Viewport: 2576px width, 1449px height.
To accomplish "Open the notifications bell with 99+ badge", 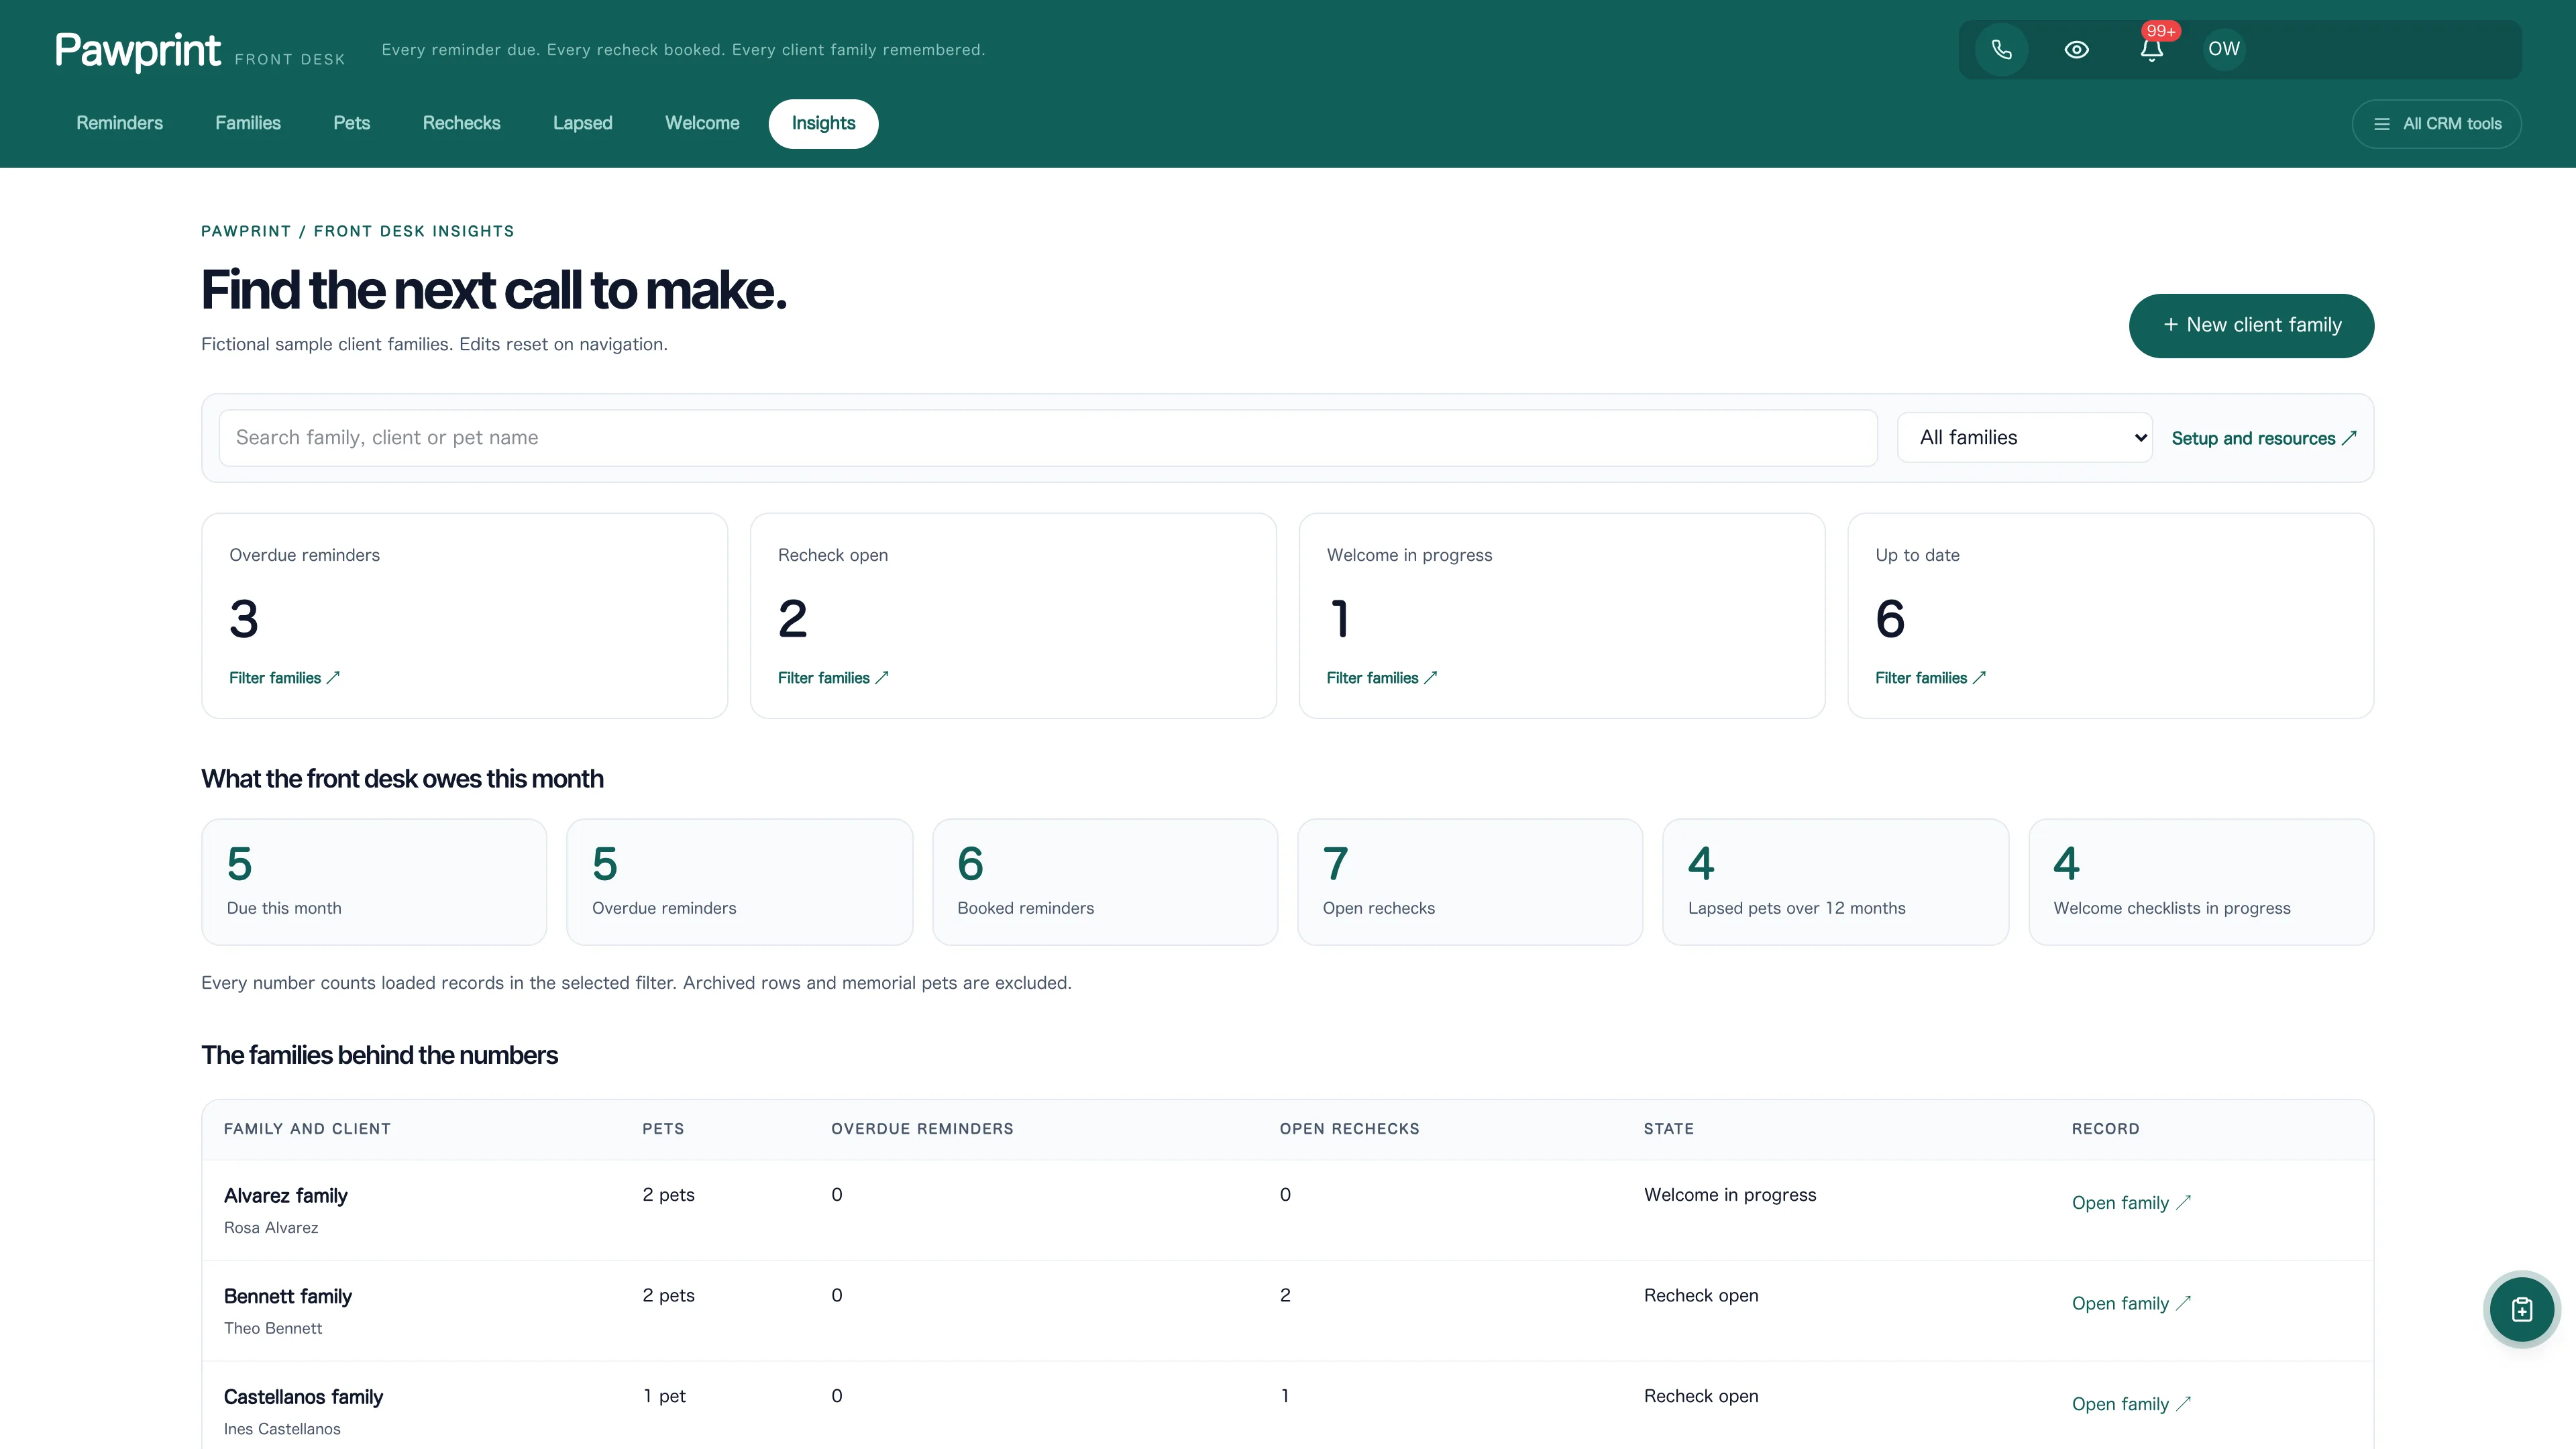I will click(x=2152, y=49).
